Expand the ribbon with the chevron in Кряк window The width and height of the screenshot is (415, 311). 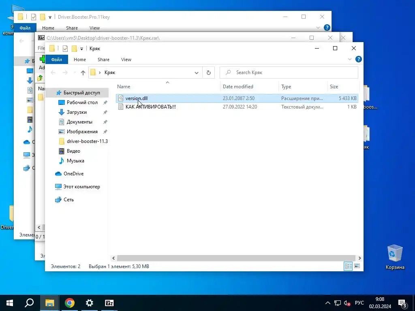point(350,59)
